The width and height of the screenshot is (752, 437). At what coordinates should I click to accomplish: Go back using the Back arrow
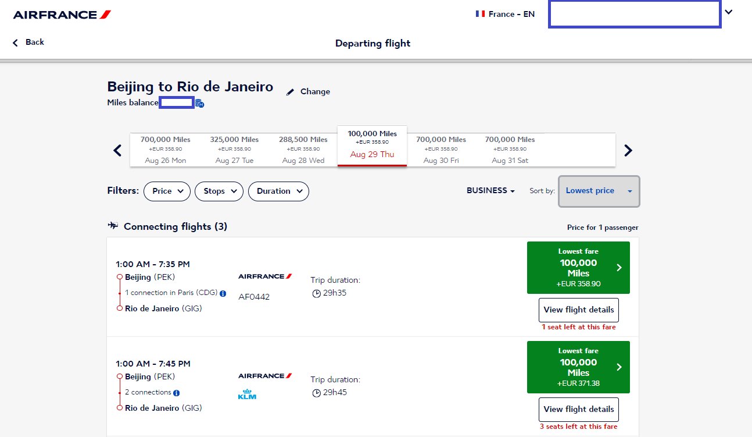pyautogui.click(x=16, y=42)
